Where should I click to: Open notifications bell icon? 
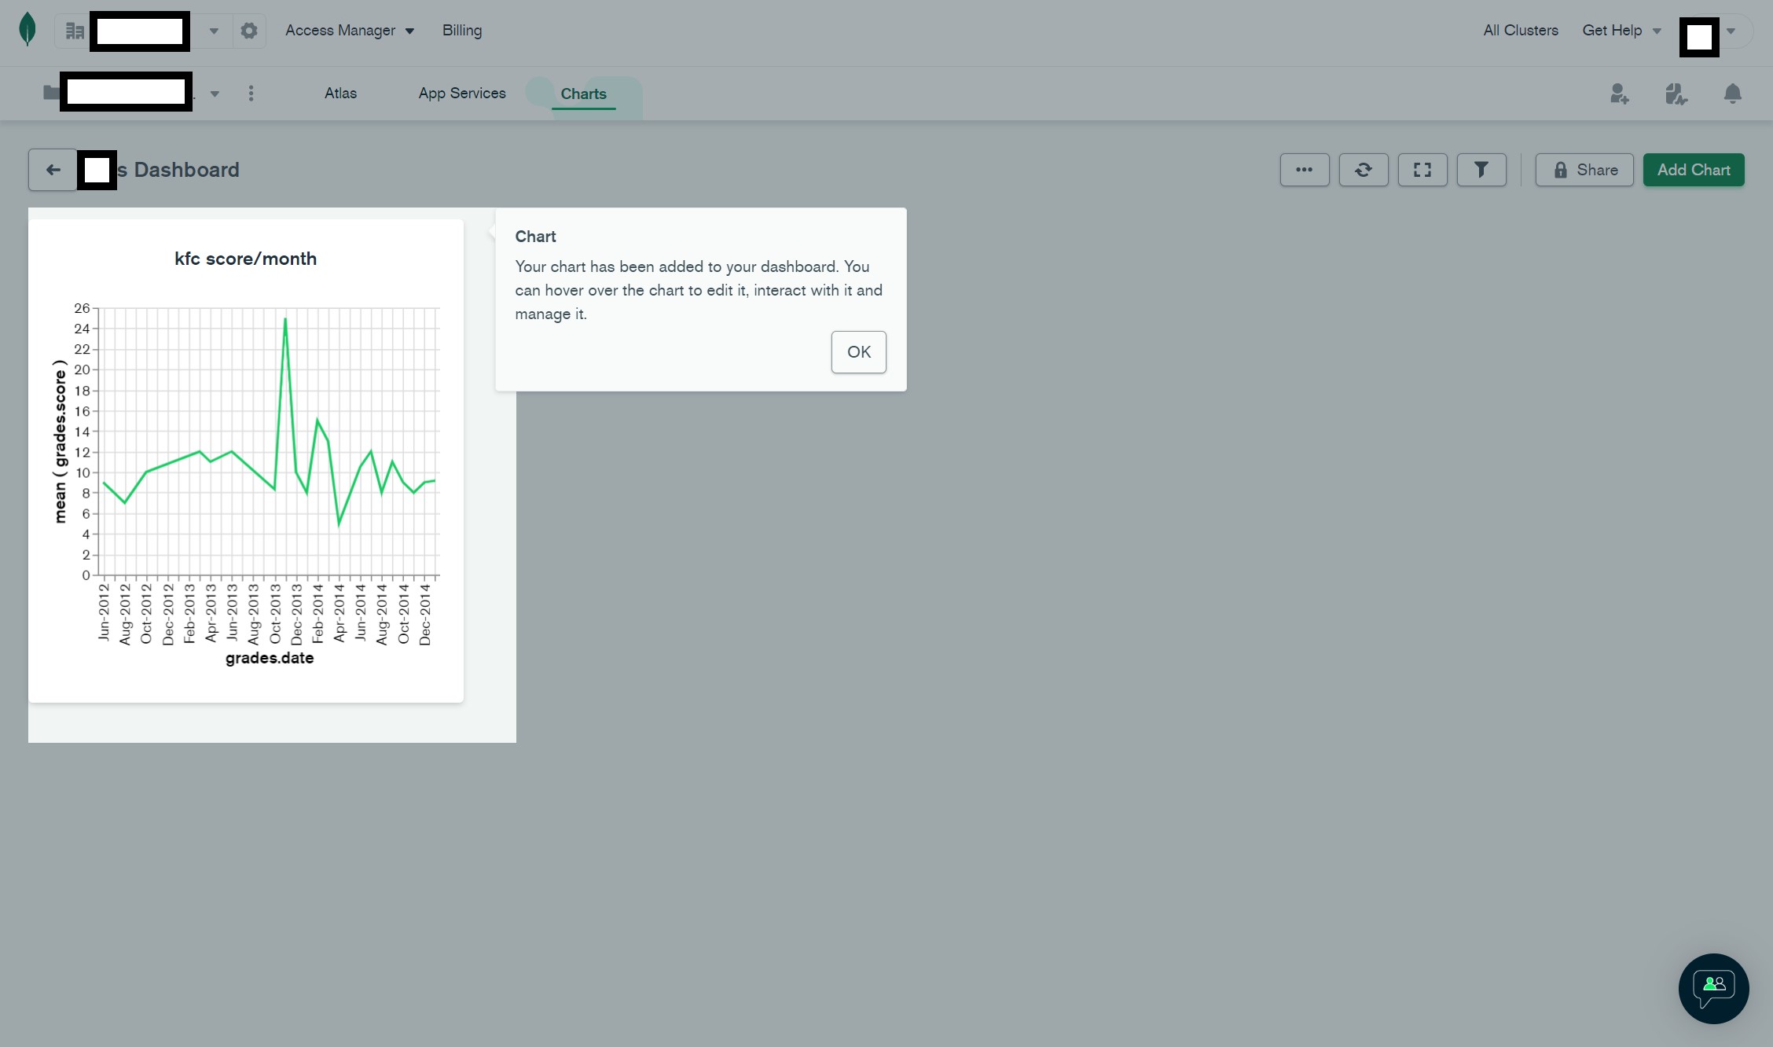(x=1732, y=94)
